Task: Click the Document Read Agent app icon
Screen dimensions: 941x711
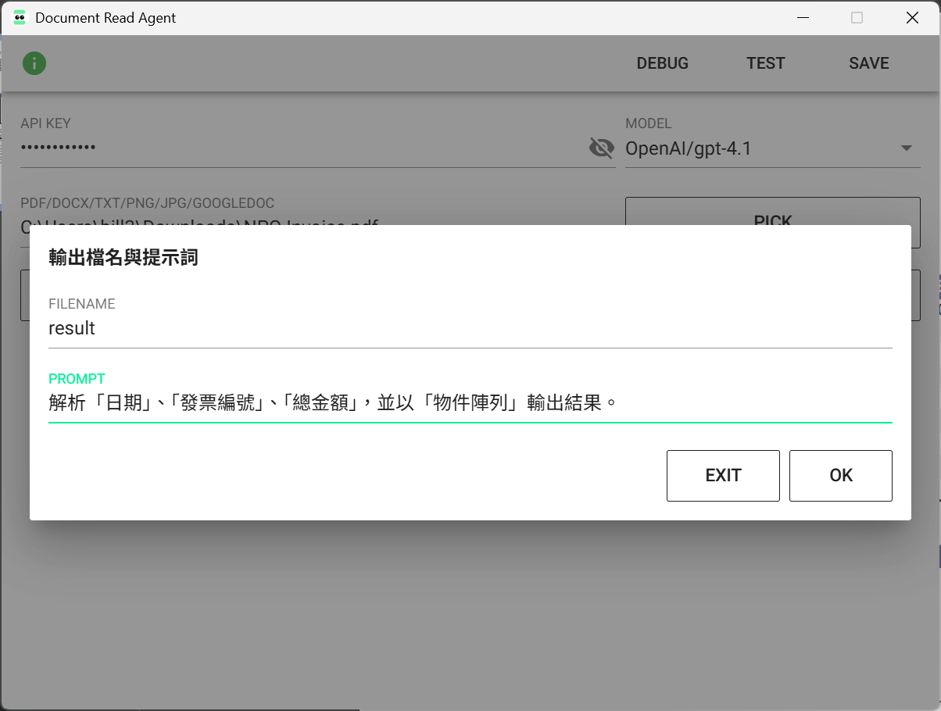Action: coord(20,17)
